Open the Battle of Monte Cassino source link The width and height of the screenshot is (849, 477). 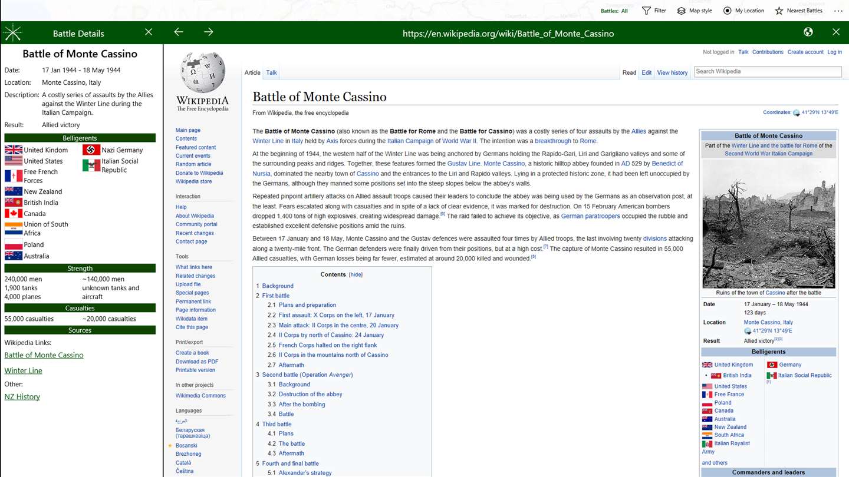[x=44, y=355]
